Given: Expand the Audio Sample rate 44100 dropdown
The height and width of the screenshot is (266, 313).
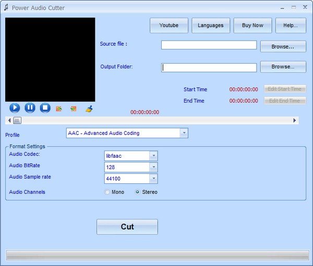Looking at the screenshot, I should [153, 179].
